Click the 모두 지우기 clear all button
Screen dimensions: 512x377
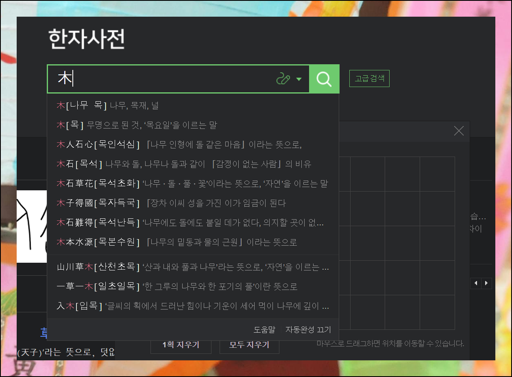click(249, 345)
